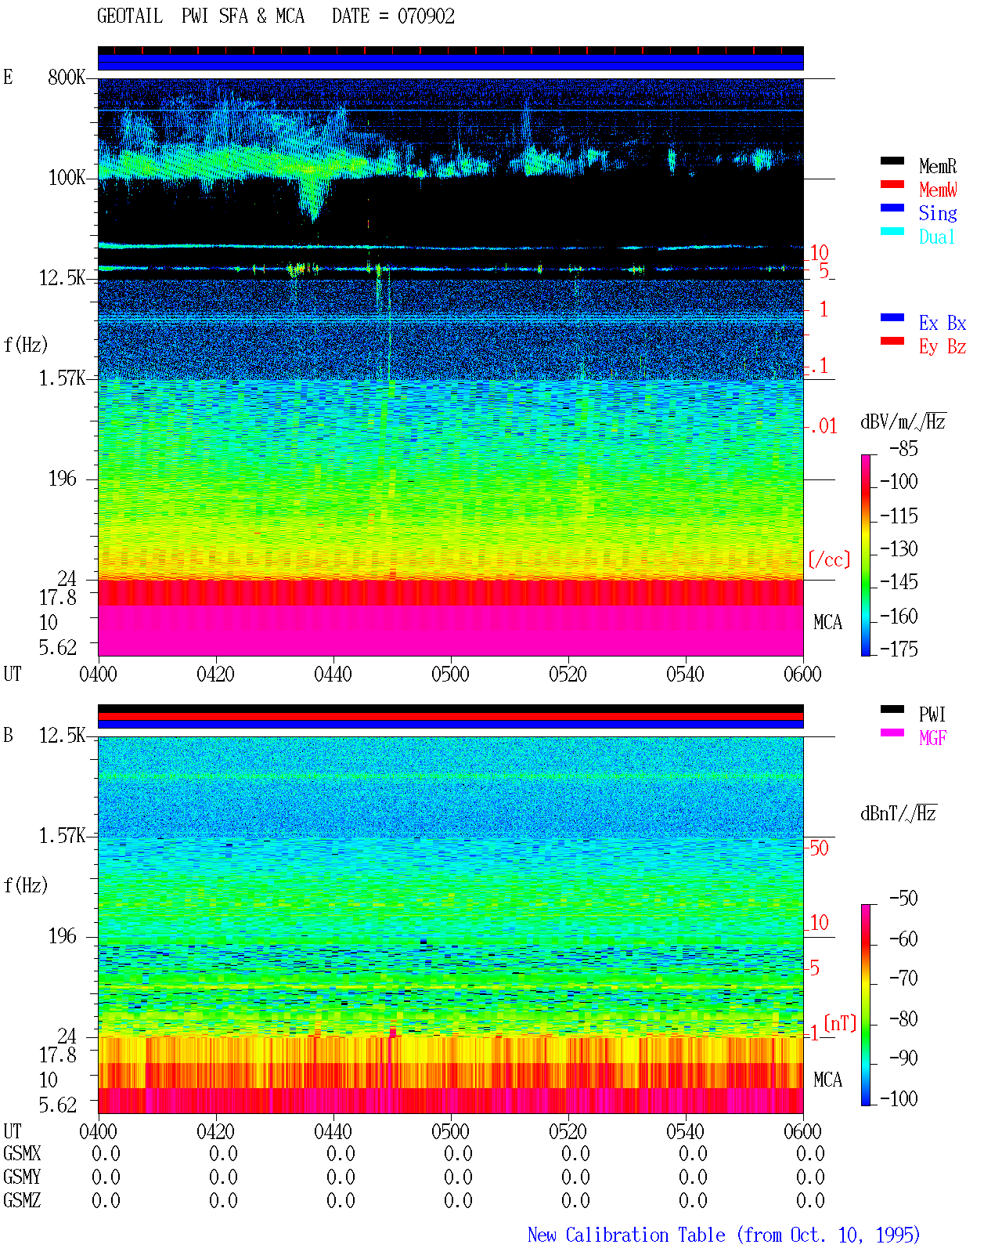Image resolution: width=1002 pixels, height=1248 pixels.
Task: Click the -175 value on E color scale
Action: coord(899,649)
